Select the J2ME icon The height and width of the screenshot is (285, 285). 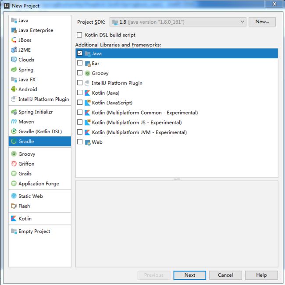coord(14,50)
